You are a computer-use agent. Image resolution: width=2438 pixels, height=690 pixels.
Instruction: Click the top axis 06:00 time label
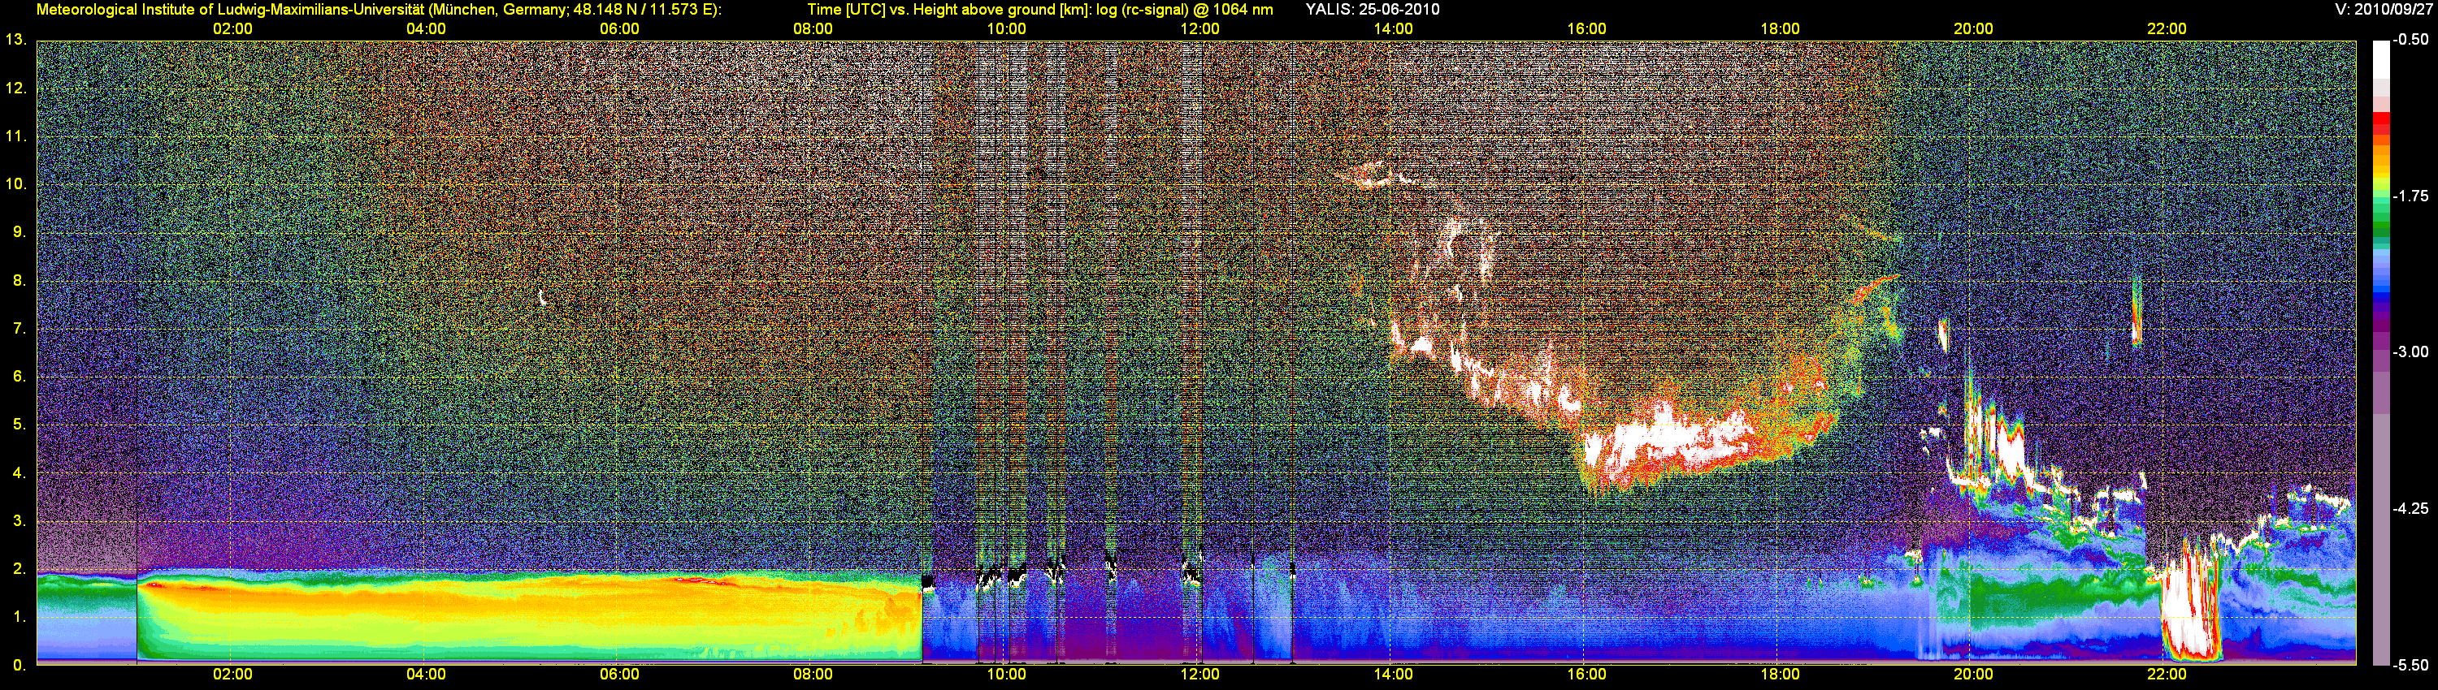(x=620, y=29)
